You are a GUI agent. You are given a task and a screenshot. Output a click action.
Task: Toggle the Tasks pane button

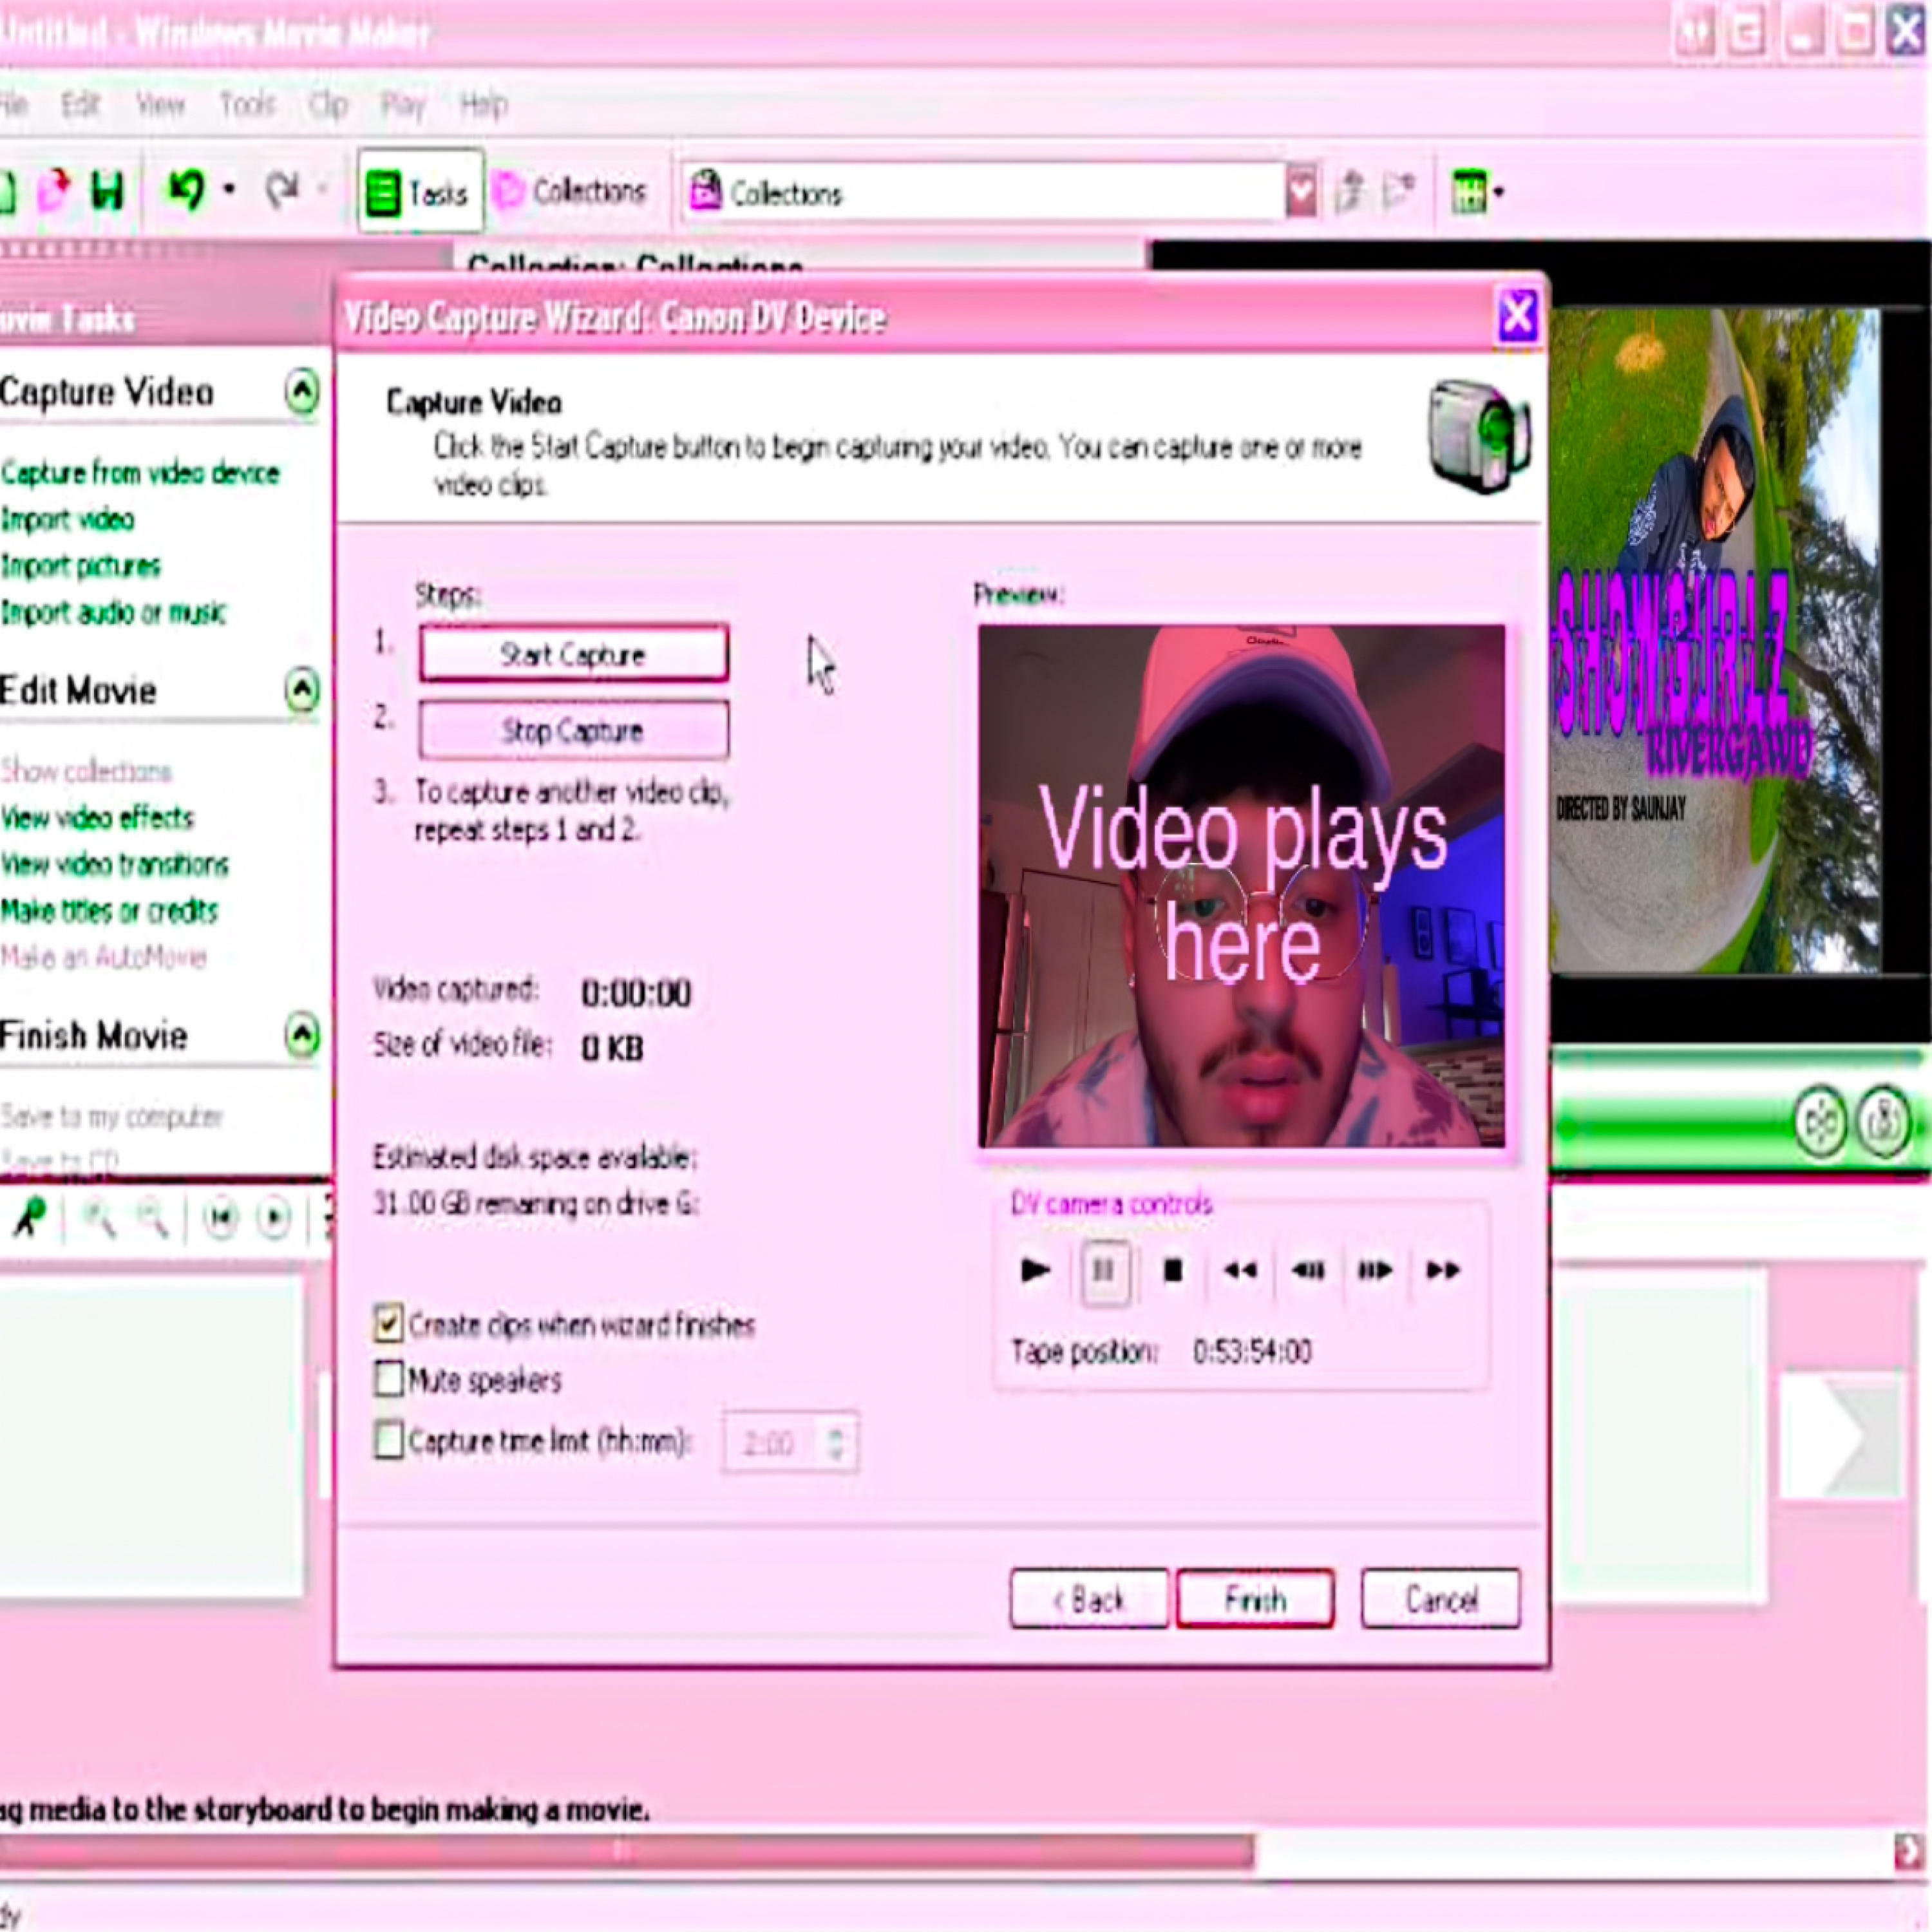tap(420, 192)
